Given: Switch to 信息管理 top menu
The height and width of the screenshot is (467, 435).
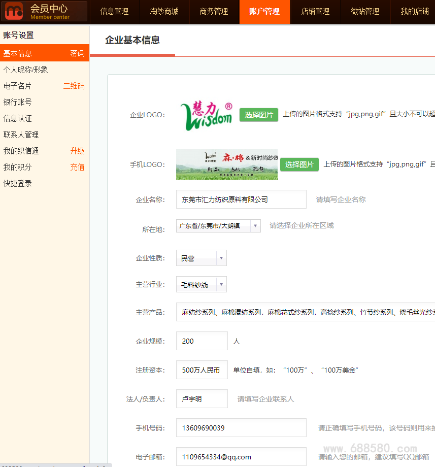Looking at the screenshot, I should point(114,12).
